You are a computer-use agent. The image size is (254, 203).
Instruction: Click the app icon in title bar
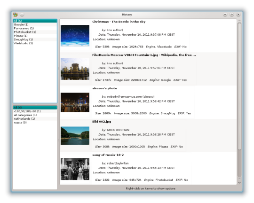16,15
